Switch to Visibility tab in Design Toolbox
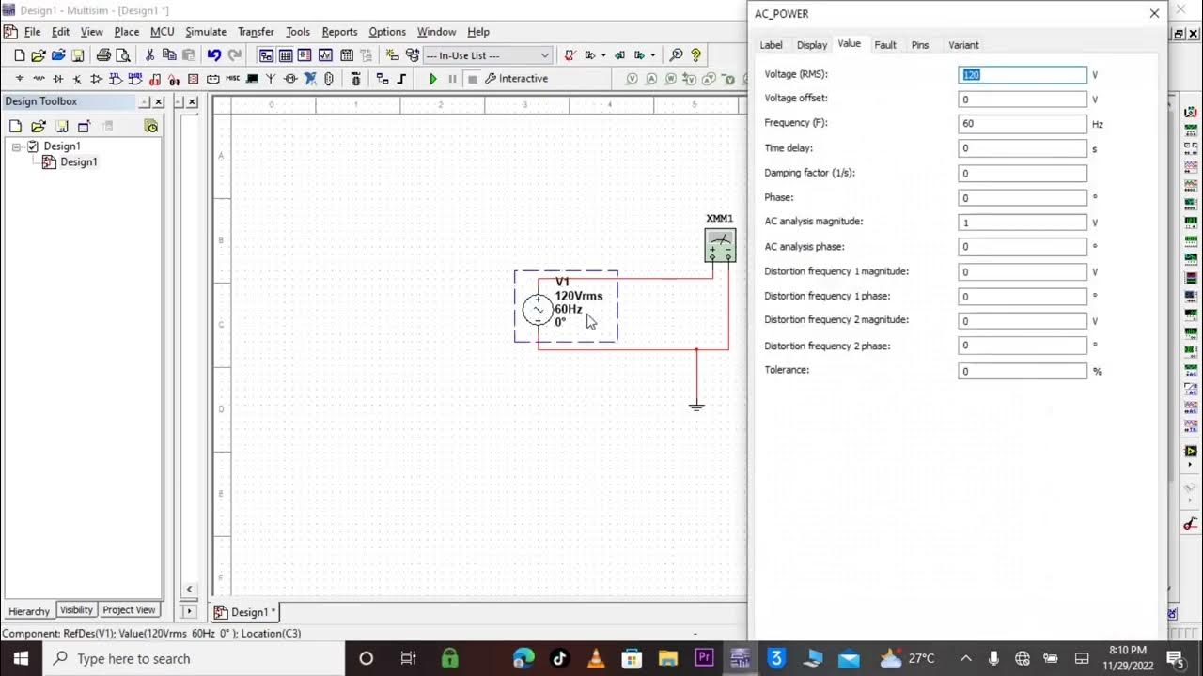The image size is (1203, 676). tap(76, 610)
